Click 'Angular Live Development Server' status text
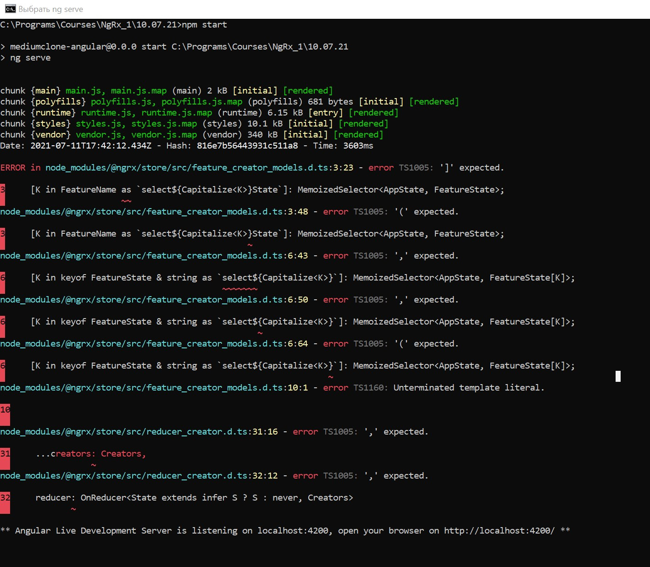650x567 pixels. 93,531
